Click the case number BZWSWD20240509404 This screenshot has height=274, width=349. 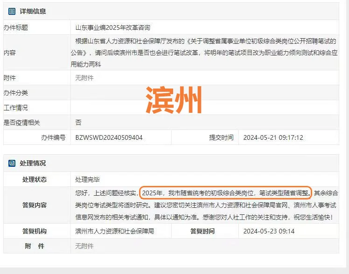coord(109,137)
